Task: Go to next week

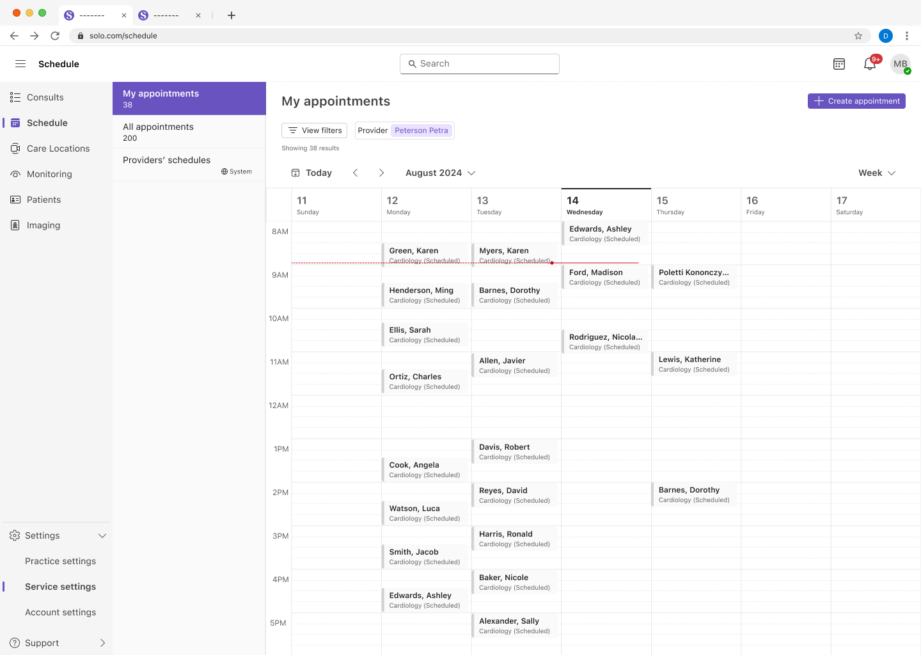Action: point(381,173)
